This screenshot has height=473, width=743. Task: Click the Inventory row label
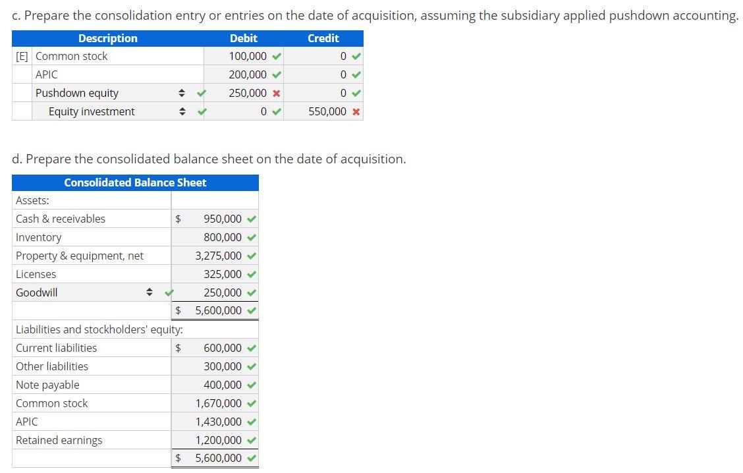[39, 237]
